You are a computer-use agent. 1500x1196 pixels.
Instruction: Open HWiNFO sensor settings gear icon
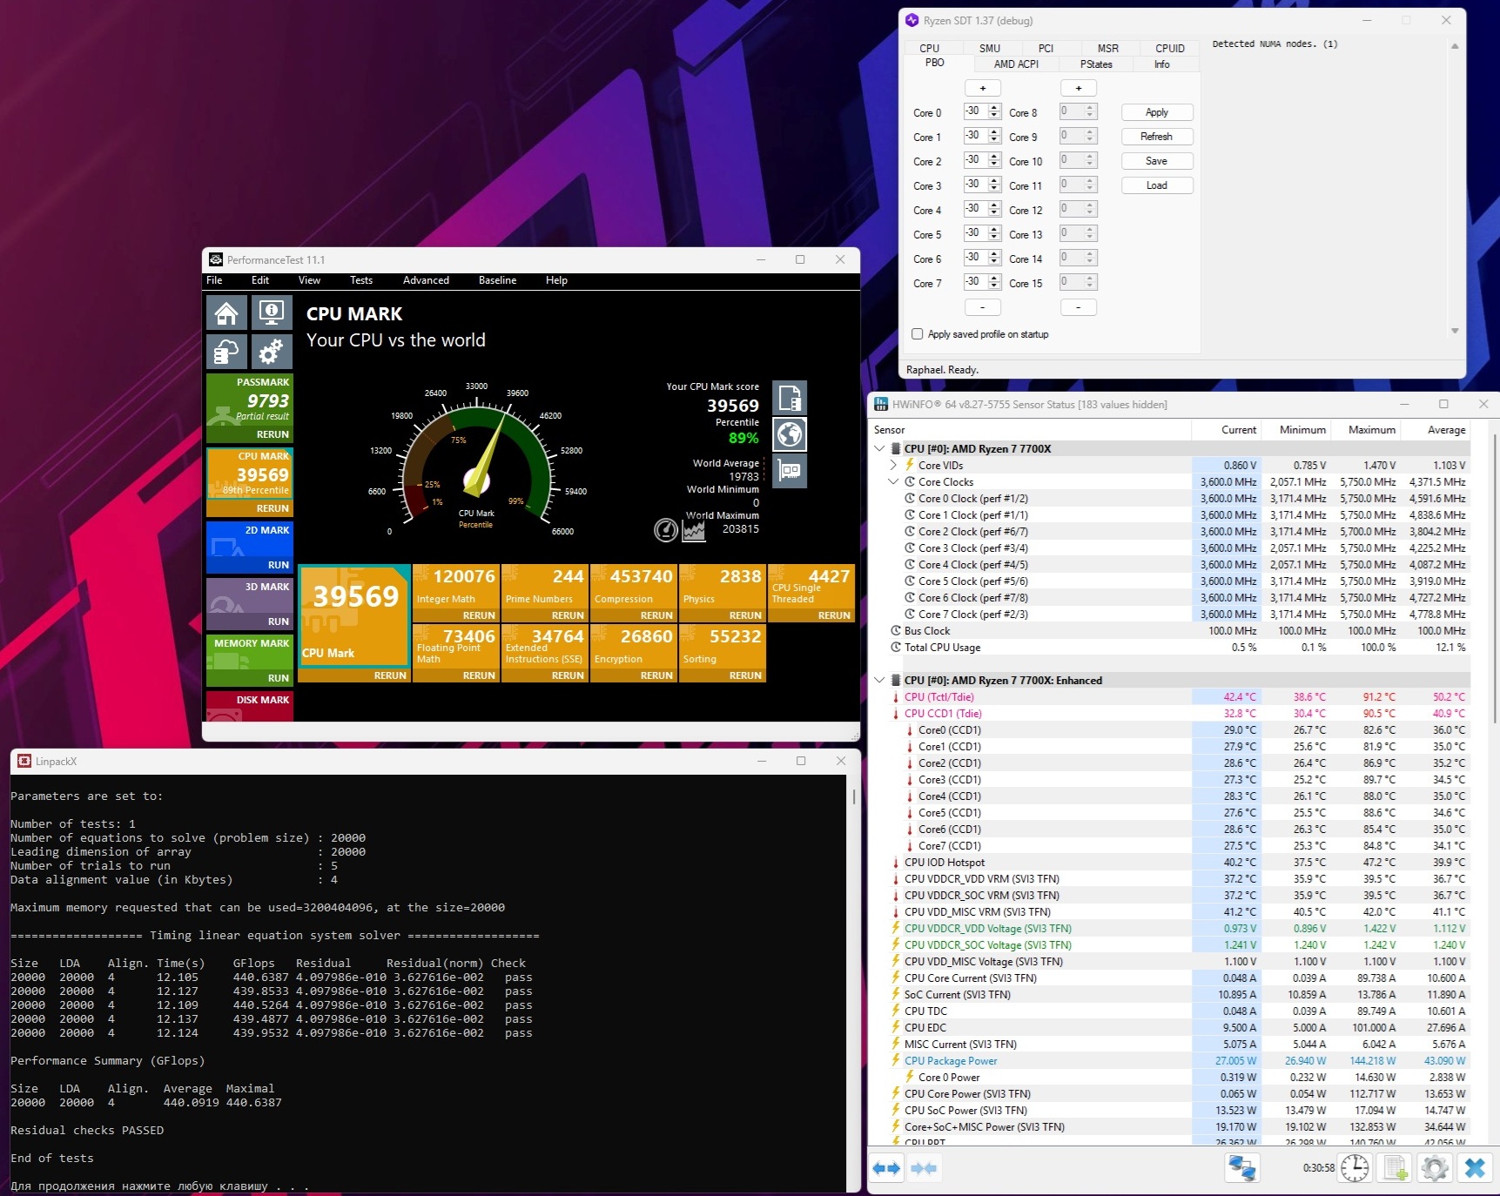1435,1168
